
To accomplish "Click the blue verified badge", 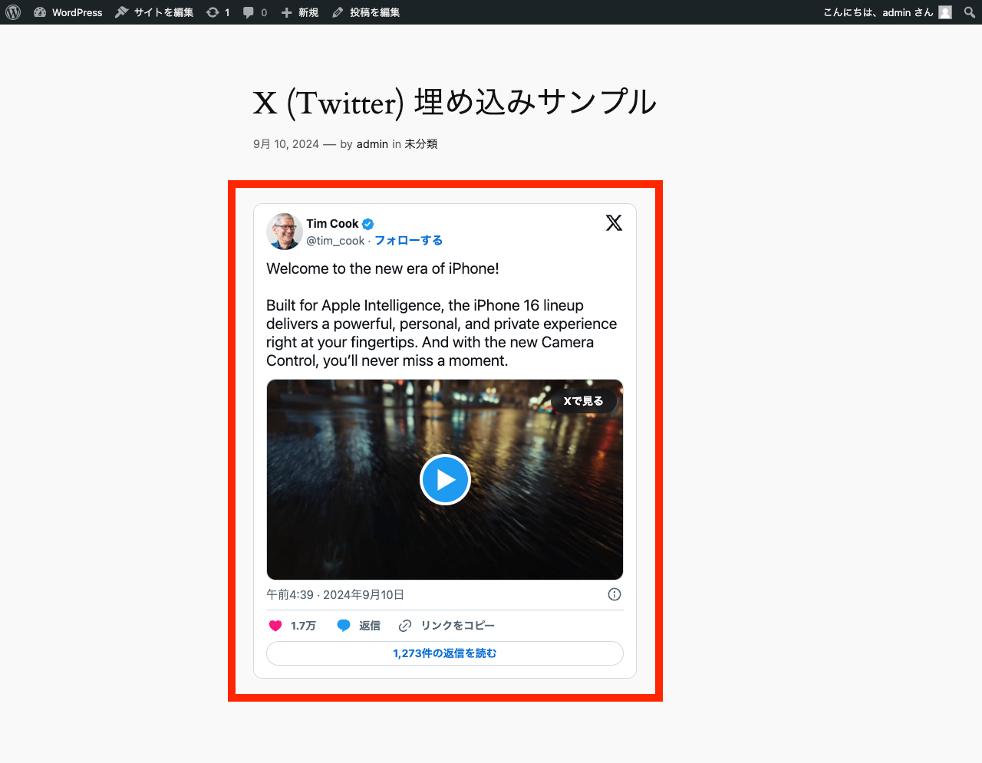I will tap(367, 224).
